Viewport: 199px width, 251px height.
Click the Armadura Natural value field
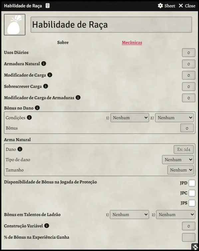189,64
